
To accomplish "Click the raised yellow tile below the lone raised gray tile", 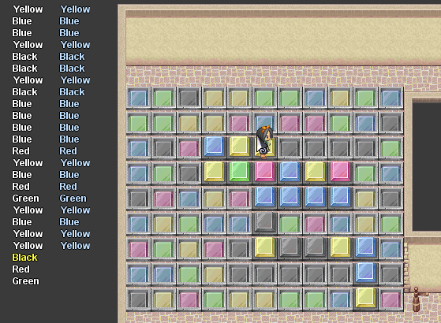I will tap(264, 247).
